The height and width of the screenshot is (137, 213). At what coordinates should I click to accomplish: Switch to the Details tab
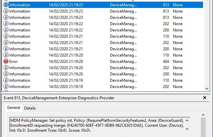tap(30, 108)
